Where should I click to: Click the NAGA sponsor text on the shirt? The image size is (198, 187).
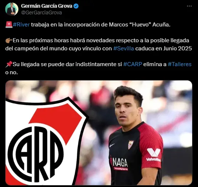[120, 162]
